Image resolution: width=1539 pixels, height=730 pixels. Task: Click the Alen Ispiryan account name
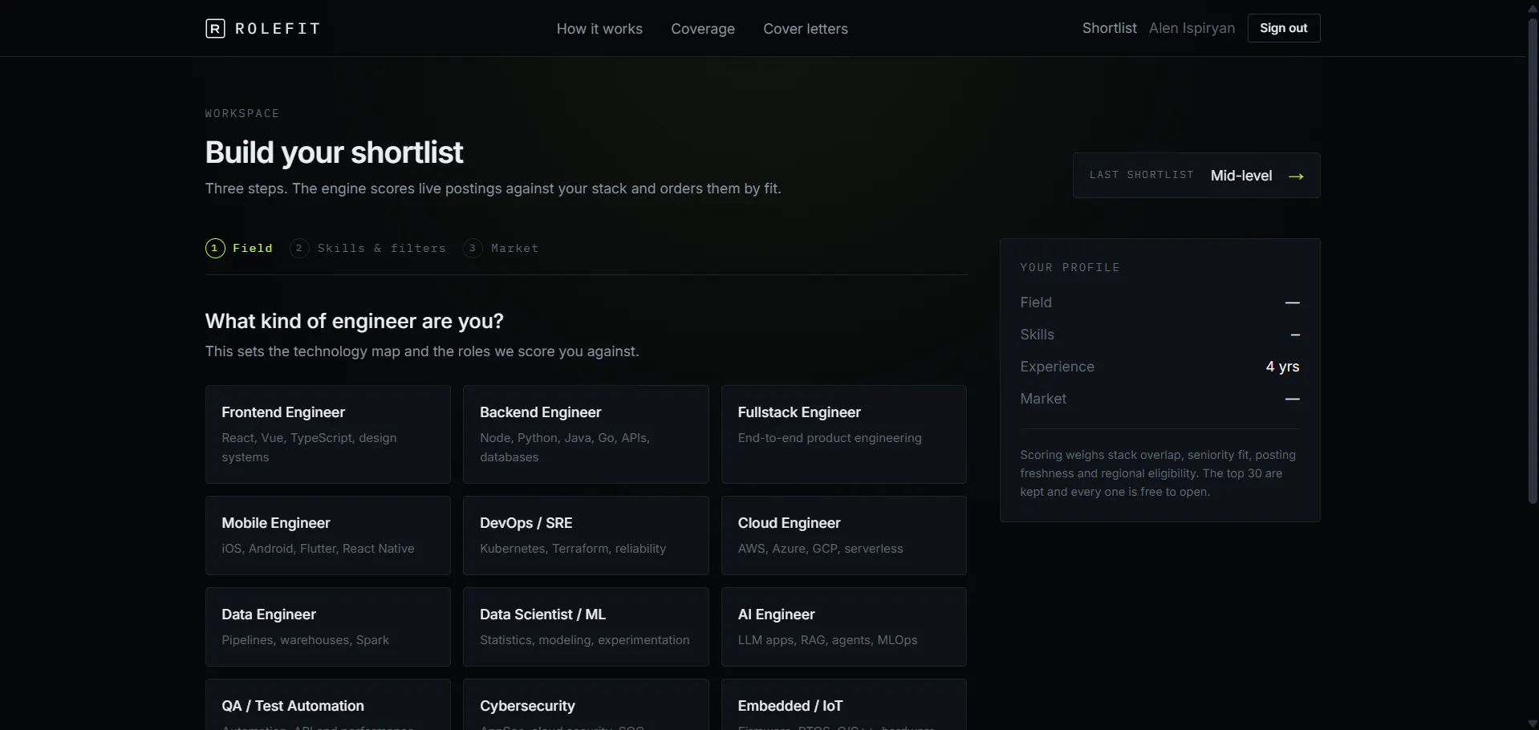pyautogui.click(x=1192, y=28)
